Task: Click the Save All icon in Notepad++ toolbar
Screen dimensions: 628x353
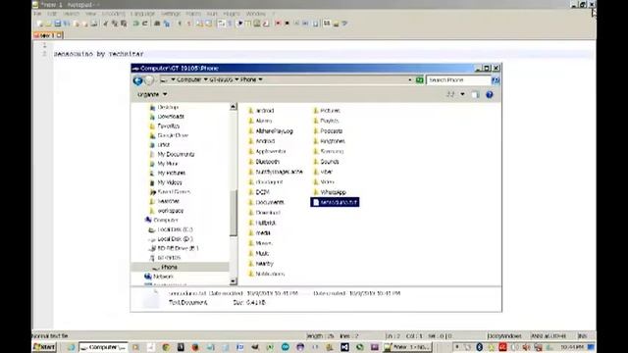Action: pyautogui.click(x=67, y=24)
